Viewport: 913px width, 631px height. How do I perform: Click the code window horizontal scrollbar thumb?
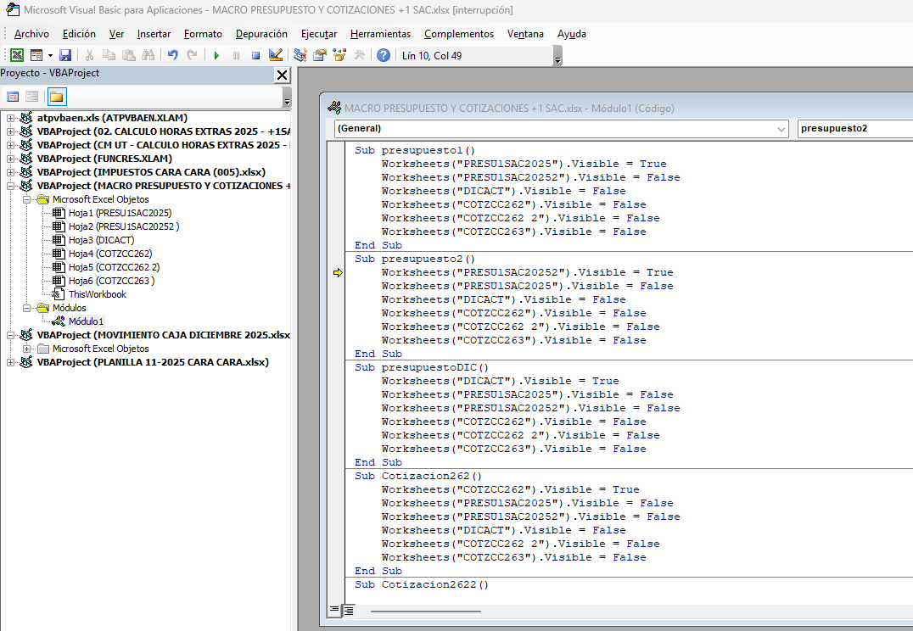click(x=426, y=611)
